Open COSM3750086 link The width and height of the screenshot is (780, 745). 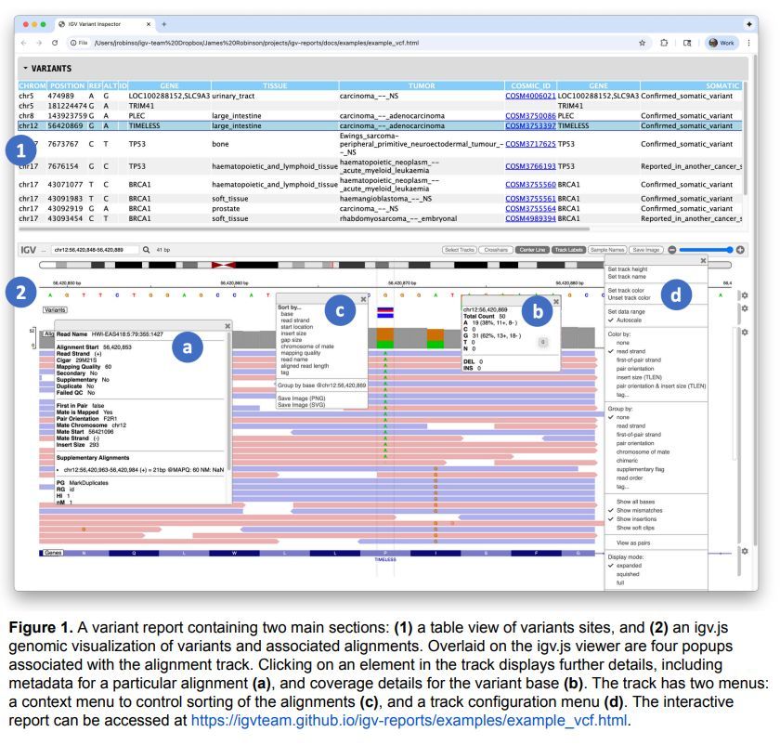coord(530,115)
